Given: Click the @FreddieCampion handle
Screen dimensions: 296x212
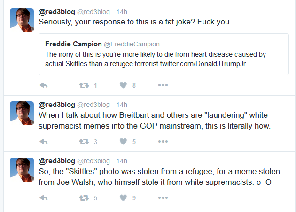Looking at the screenshot, I should [132, 44].
